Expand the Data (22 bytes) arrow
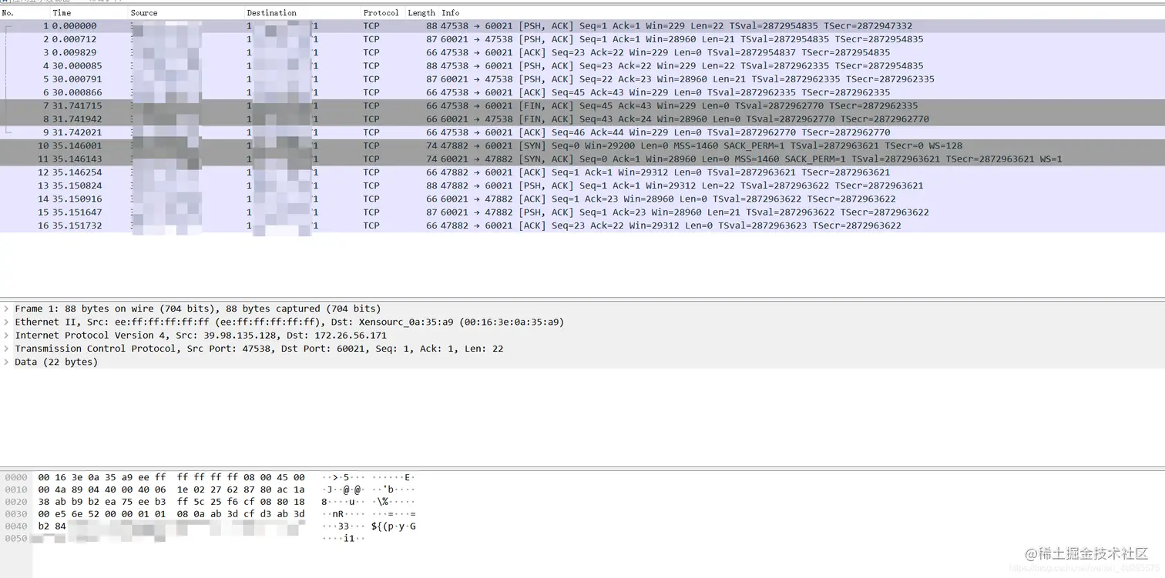The width and height of the screenshot is (1165, 578). pos(6,362)
